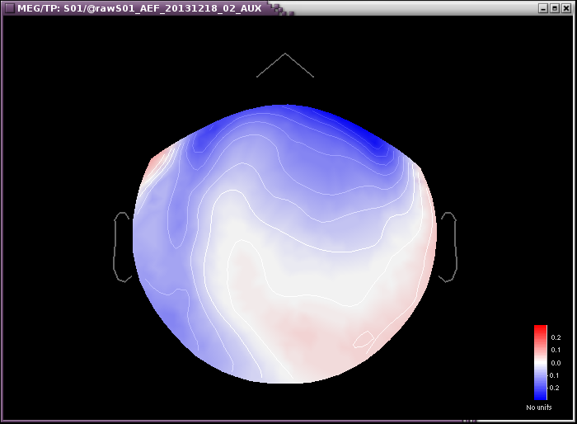Click the small closed contour loop
577x424 pixels.
coord(361,339)
